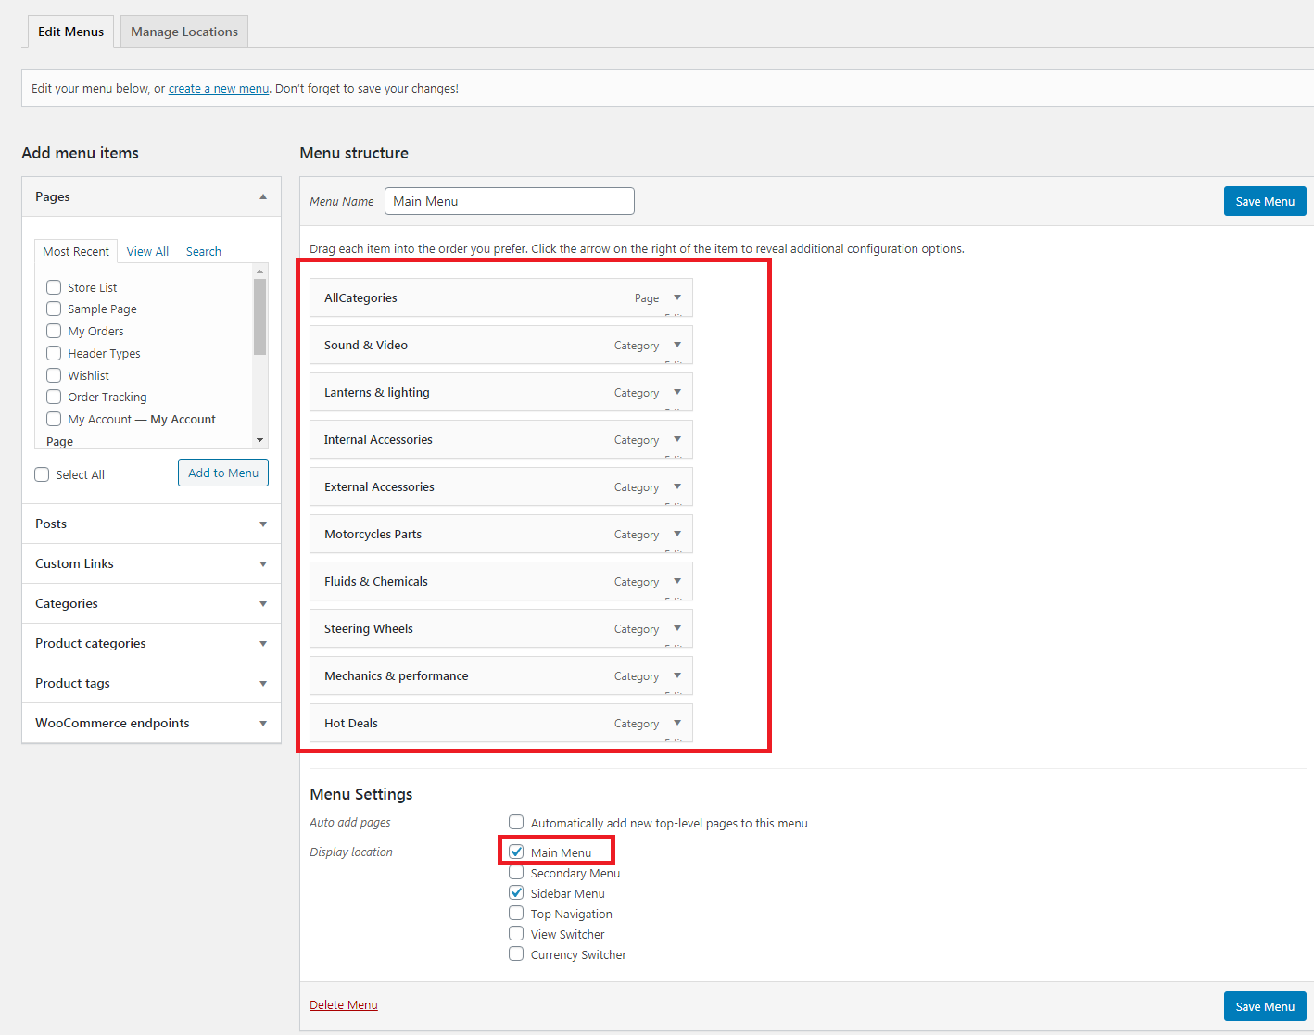Click the pages list scroll up arrow
The height and width of the screenshot is (1035, 1314).
(260, 271)
